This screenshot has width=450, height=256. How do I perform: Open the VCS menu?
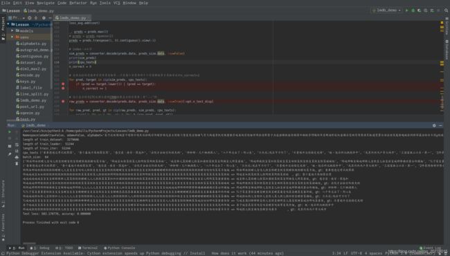click(x=116, y=3)
